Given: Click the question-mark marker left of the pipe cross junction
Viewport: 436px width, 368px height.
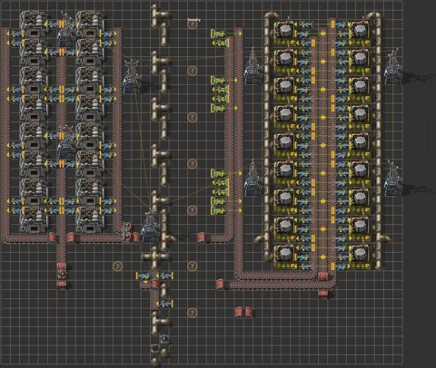Looking at the screenshot, I should click(117, 266).
